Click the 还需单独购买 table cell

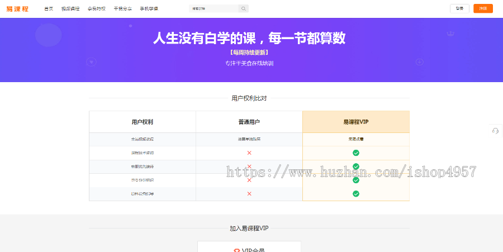click(x=249, y=140)
